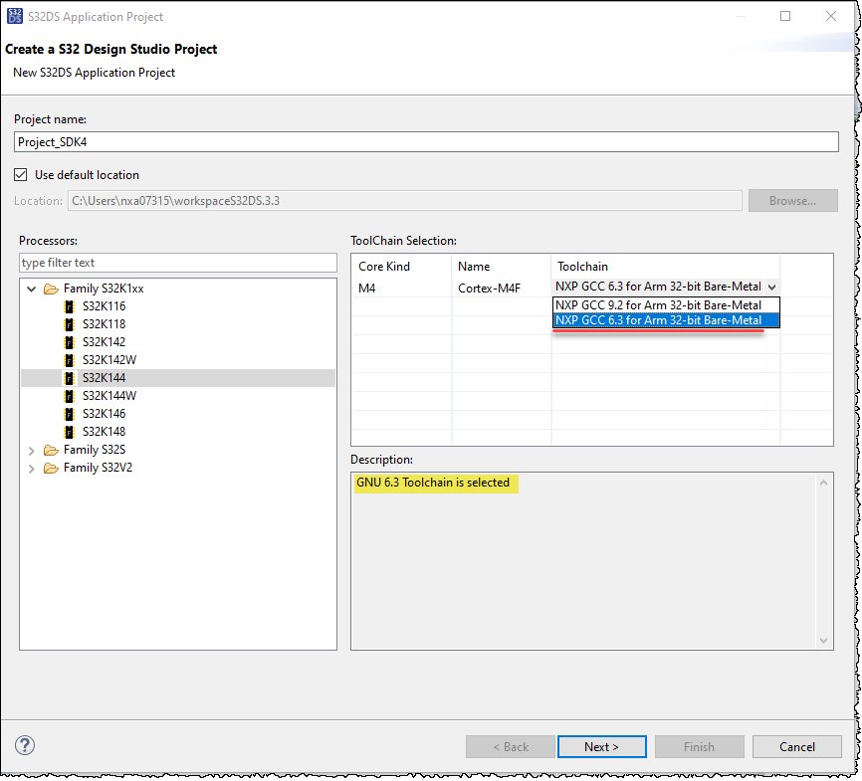The image size is (862, 781).
Task: Click the disabled Back button
Action: click(x=511, y=746)
